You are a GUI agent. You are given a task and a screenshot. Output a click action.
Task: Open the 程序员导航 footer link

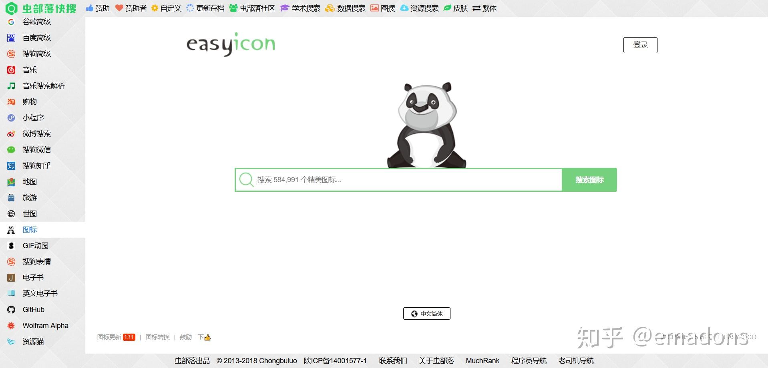click(x=529, y=361)
